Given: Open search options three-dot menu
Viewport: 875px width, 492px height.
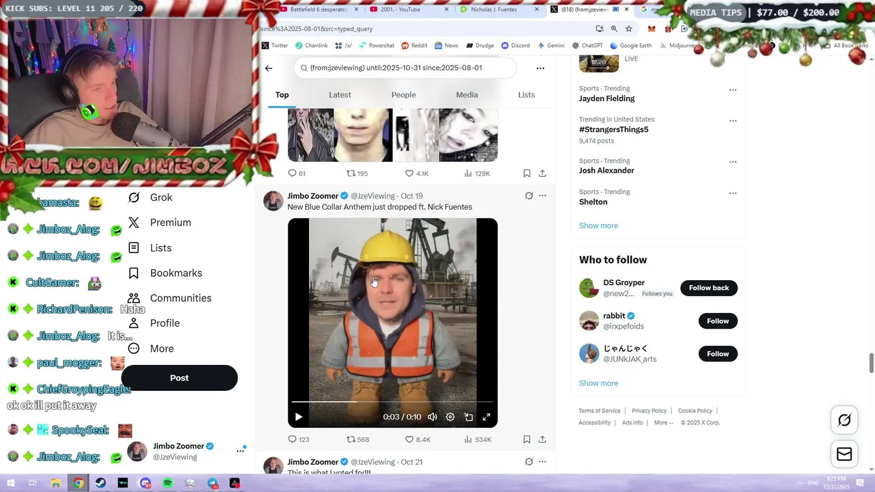Looking at the screenshot, I should (540, 68).
